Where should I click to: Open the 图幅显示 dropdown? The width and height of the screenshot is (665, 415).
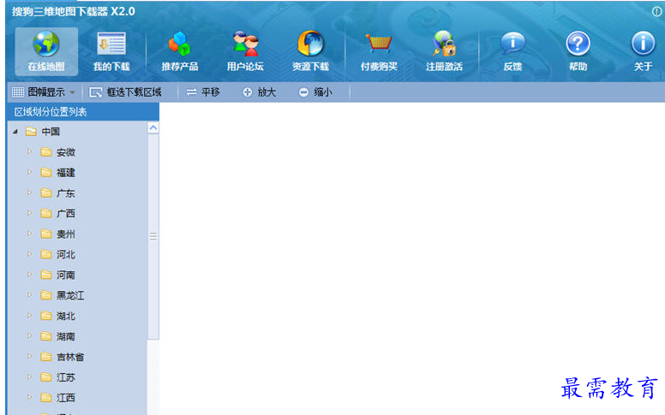(43, 92)
